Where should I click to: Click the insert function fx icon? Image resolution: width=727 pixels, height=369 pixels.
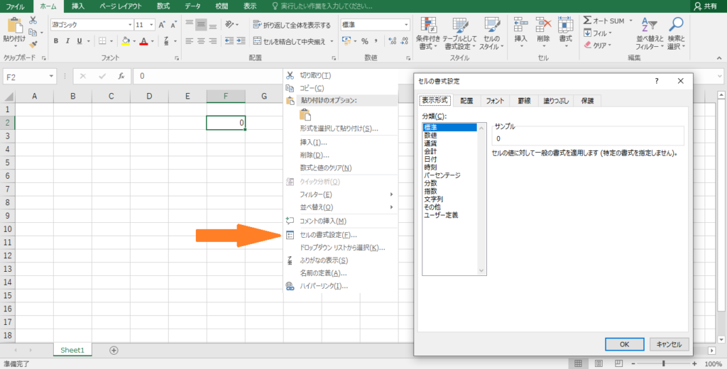pos(121,76)
